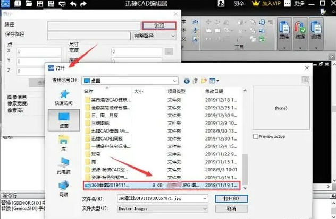Expand the 查找范围 location dropdown

click(176, 81)
